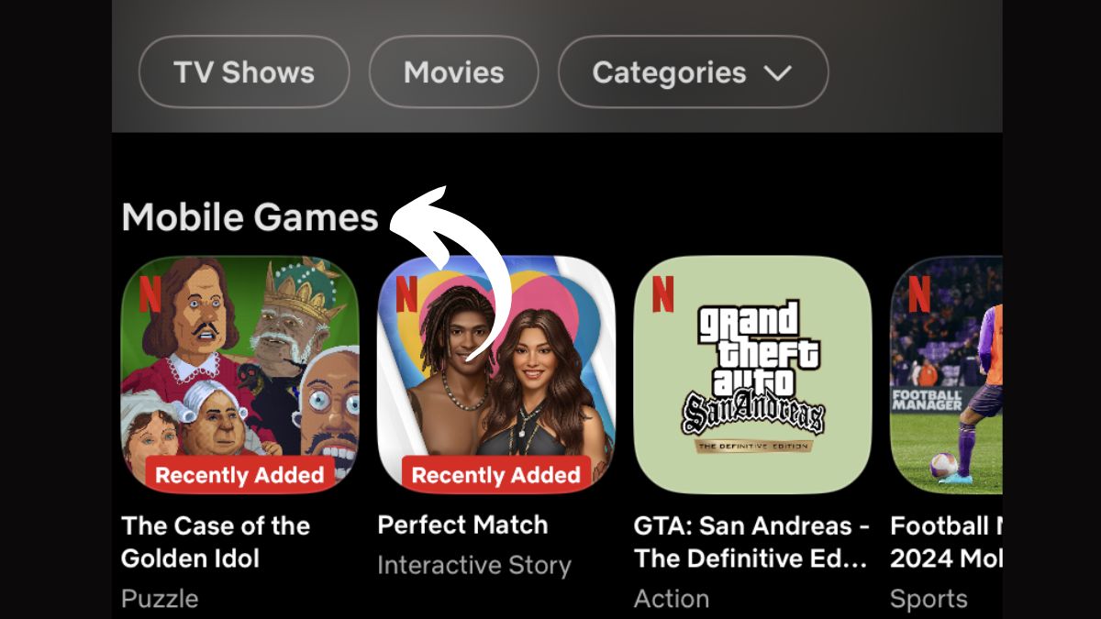
Task: Click The Case of the Golden Idol title
Action: (x=216, y=542)
